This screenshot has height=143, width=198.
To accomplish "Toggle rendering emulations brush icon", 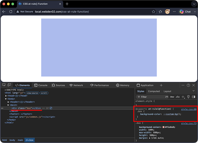I will (x=188, y=97).
